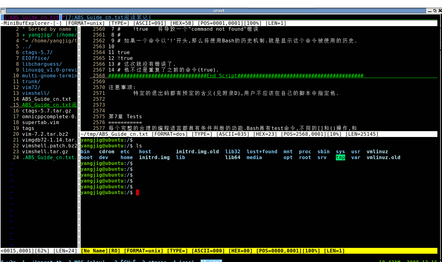The height and width of the screenshot is (262, 442).
Task: Open the ctags-5.7/ directory
Action: [x=37, y=52]
